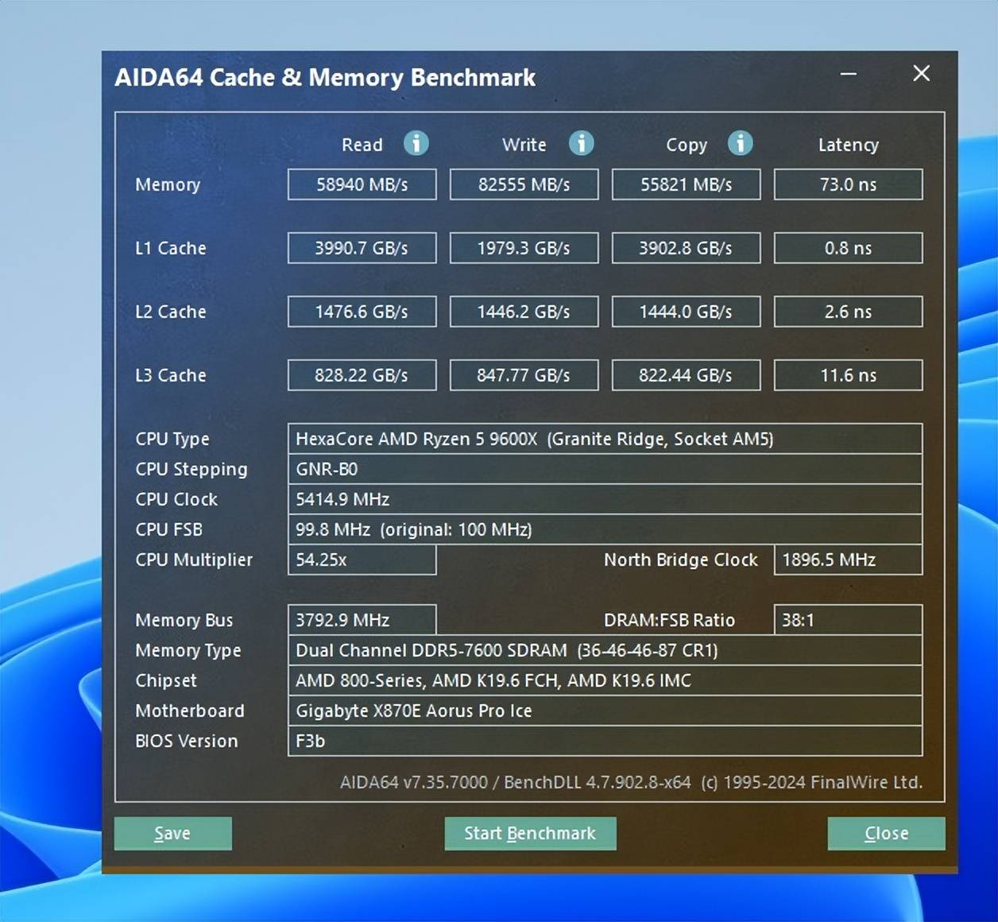Click the Read column header label

pos(362,145)
